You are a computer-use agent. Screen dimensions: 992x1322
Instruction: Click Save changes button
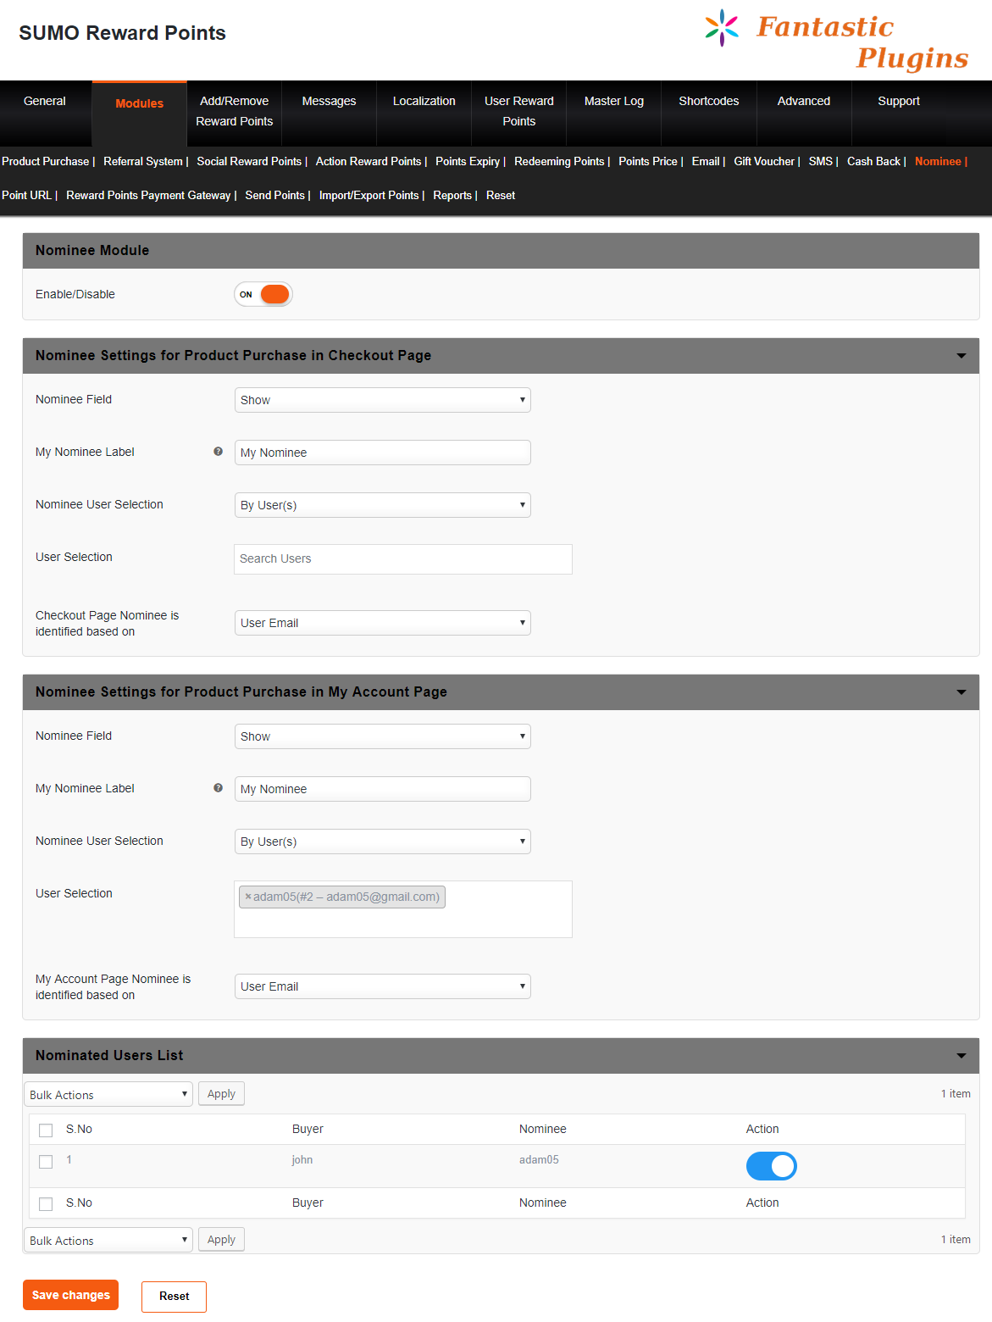pyautogui.click(x=71, y=1295)
